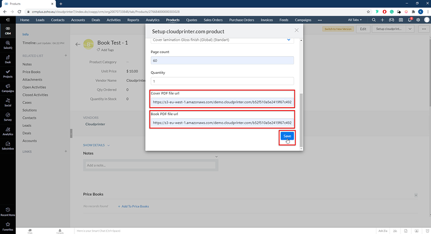Image resolution: width=431 pixels, height=234 pixels.
Task: Switch to the Deals tab
Action: click(x=96, y=20)
